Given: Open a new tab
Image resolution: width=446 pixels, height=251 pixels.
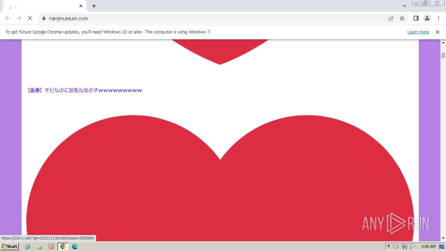Looking at the screenshot, I should pos(94,6).
